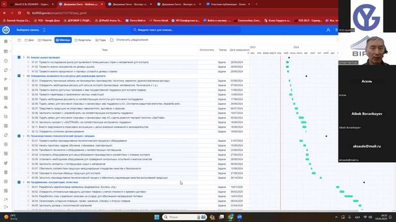Select aksaule@mail.ru participant tile in Zoom
The height and width of the screenshot is (222, 396).
click(367, 146)
